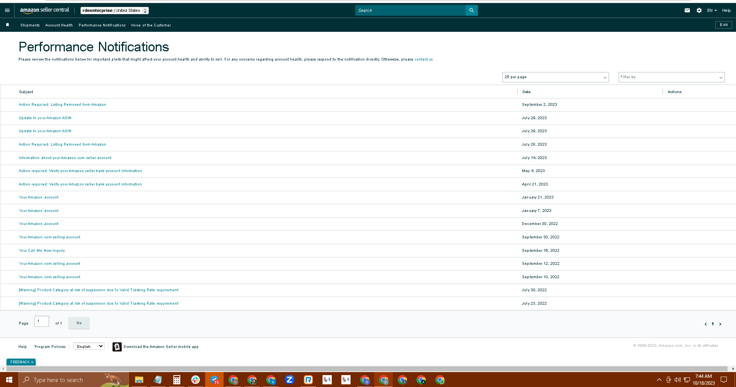The height and width of the screenshot is (387, 736).
Task: Open Your Amazon account notification from January 7, 2023
Action: click(39, 211)
